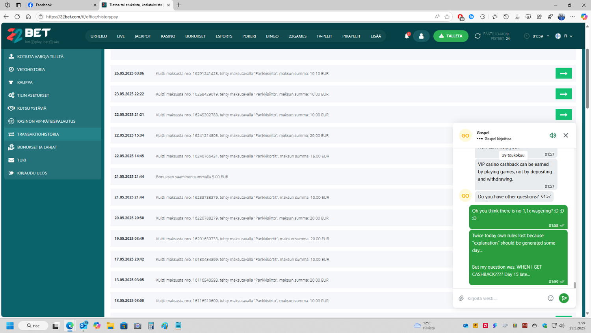Send chat message with green arrow
The width and height of the screenshot is (591, 333).
(x=564, y=298)
